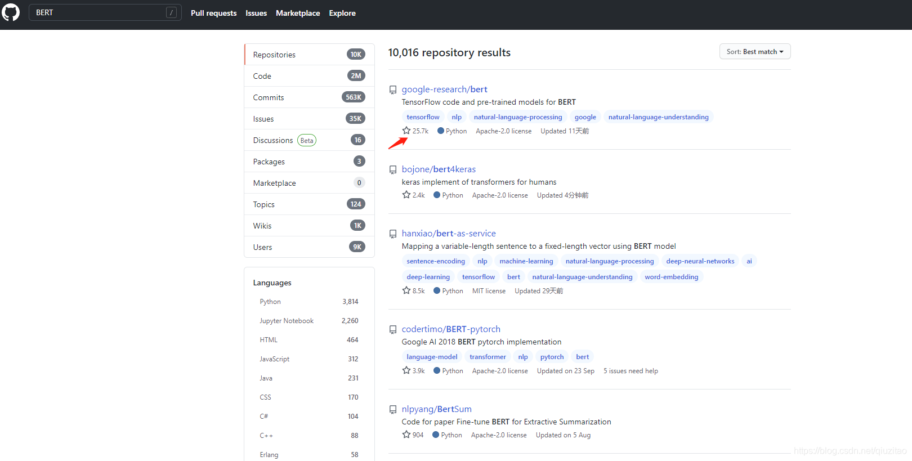Filter results by Python language
This screenshot has width=912, height=461.
tap(309, 302)
